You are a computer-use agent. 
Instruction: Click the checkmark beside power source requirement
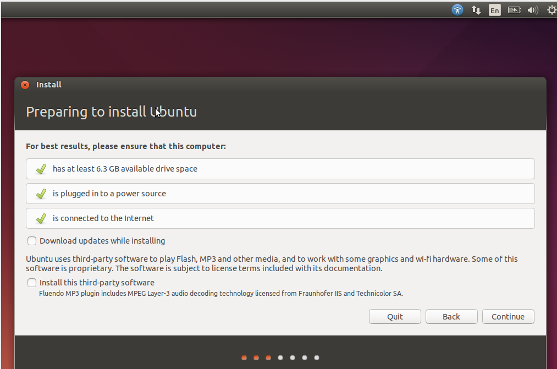point(41,194)
